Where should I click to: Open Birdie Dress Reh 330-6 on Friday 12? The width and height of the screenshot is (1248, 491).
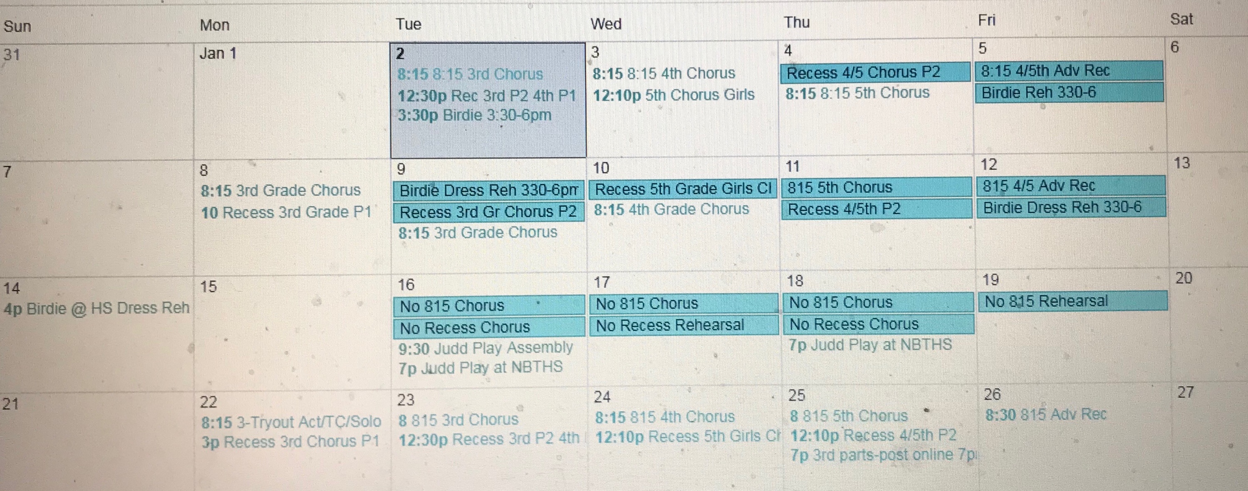1071,208
